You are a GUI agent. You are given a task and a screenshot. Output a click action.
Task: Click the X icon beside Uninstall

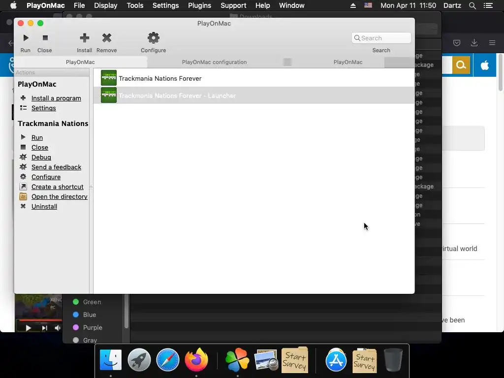(x=23, y=206)
